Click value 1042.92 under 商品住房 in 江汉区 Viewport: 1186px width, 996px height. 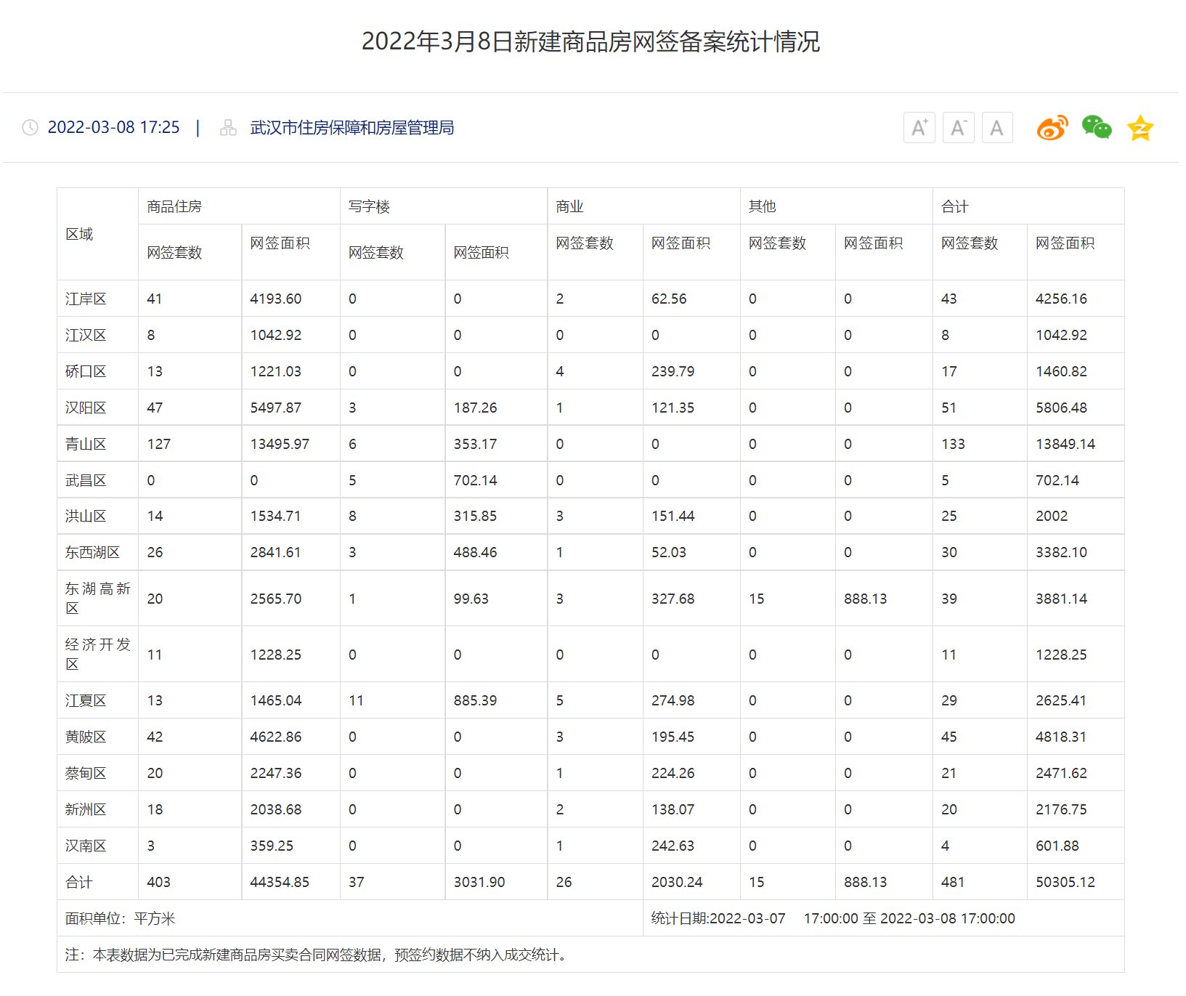[276, 335]
